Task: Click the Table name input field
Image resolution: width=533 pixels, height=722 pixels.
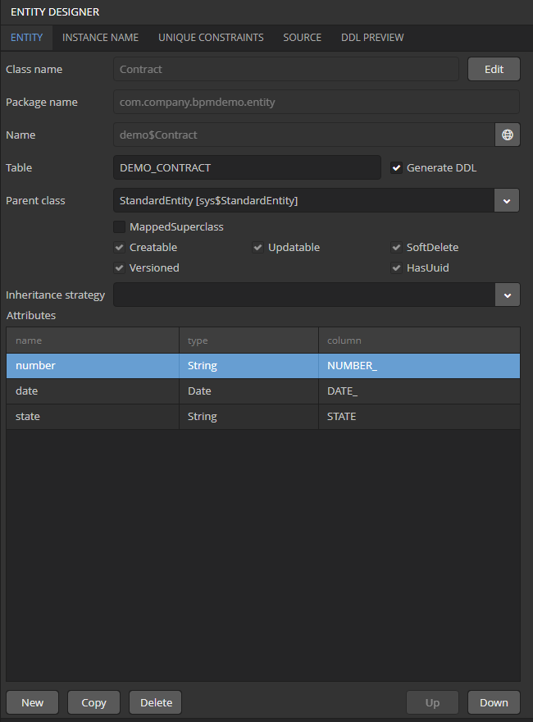Action: click(x=246, y=167)
